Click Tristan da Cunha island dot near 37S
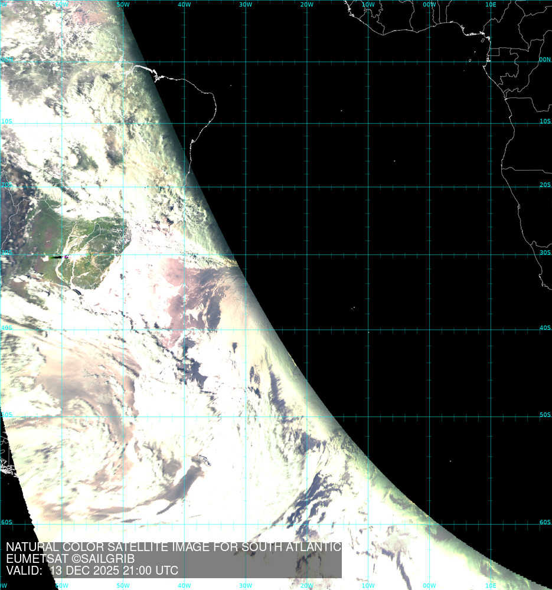Viewport: 552px width, 590px height. pos(353,309)
